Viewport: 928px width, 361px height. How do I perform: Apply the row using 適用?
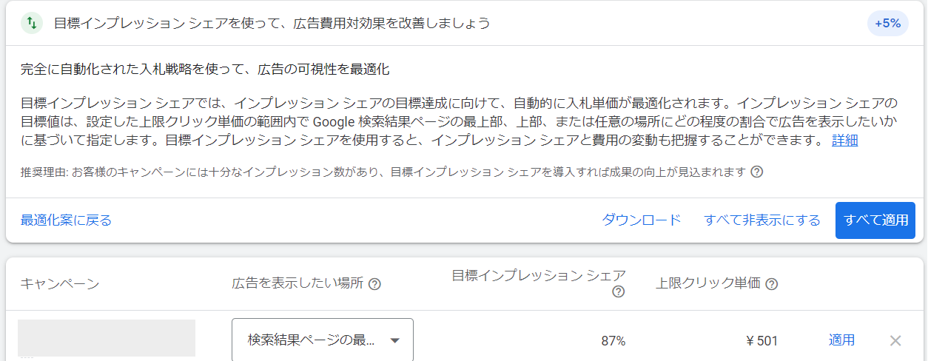(841, 340)
